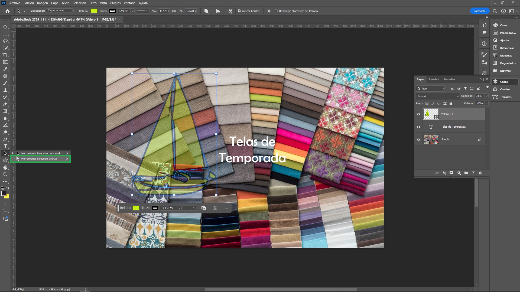The height and width of the screenshot is (292, 520).
Task: Click the Move tool icon
Action: (5, 27)
